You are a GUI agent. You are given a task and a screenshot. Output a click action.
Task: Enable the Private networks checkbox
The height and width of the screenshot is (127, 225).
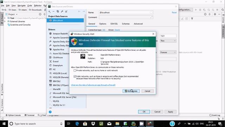point(75,71)
